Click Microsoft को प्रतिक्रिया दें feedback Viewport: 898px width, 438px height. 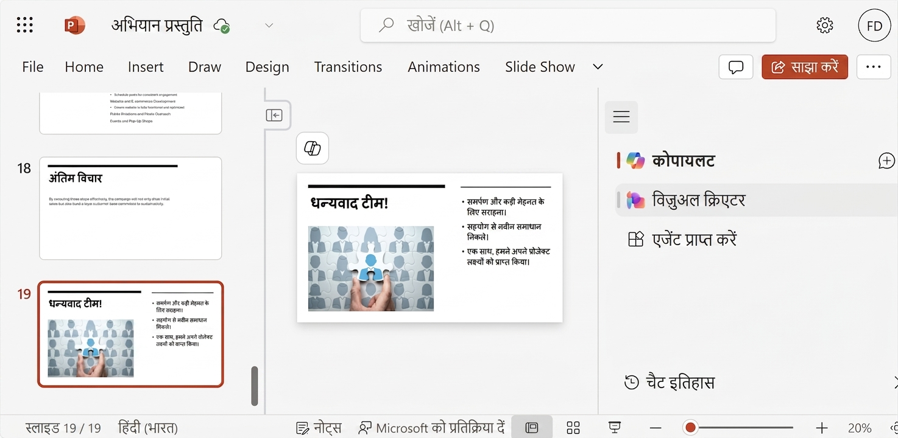(x=431, y=428)
